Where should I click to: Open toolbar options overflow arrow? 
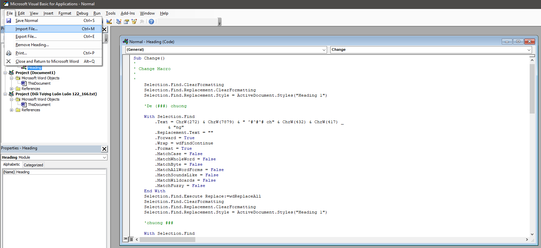coord(220,22)
